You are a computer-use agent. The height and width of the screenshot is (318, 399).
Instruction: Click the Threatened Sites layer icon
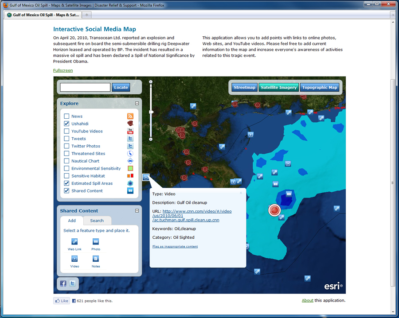click(x=130, y=154)
